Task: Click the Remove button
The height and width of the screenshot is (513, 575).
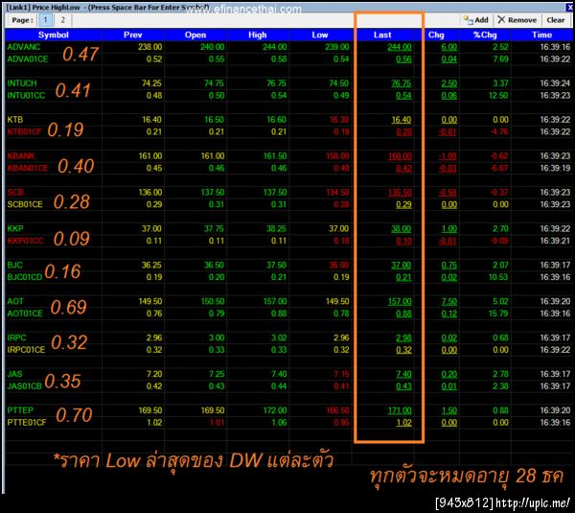Action: [517, 20]
